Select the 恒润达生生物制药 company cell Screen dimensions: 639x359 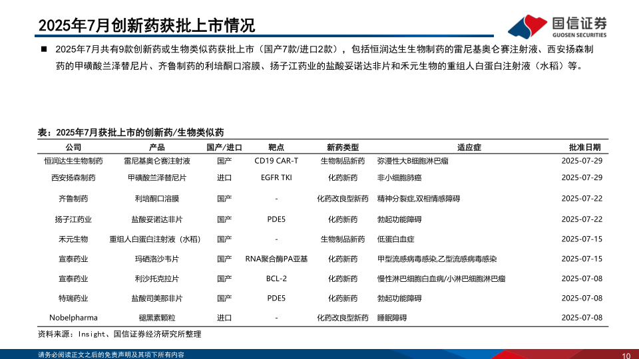(73, 162)
